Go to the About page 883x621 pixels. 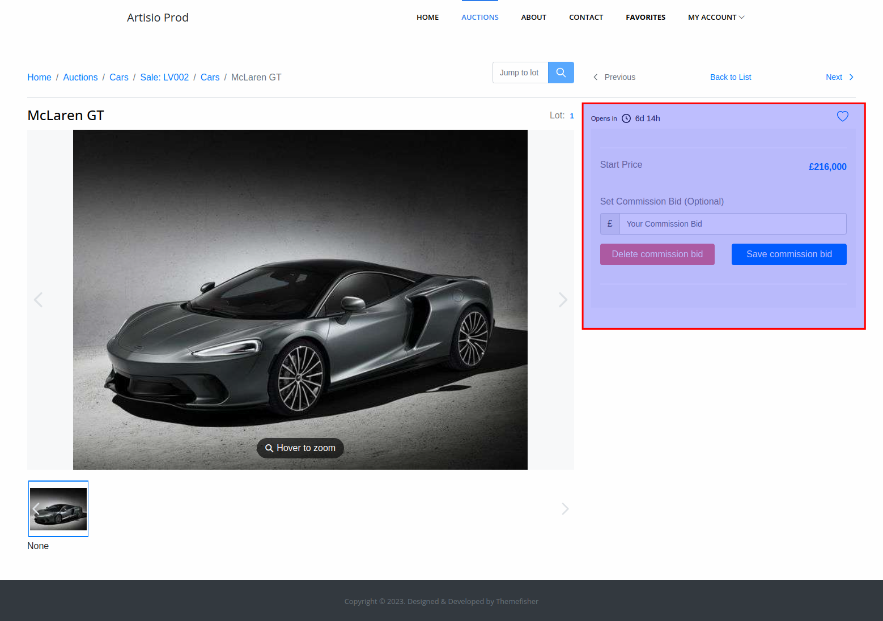pyautogui.click(x=534, y=18)
